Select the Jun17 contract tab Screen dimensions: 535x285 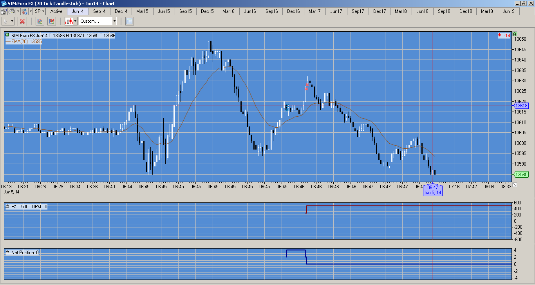click(x=336, y=11)
